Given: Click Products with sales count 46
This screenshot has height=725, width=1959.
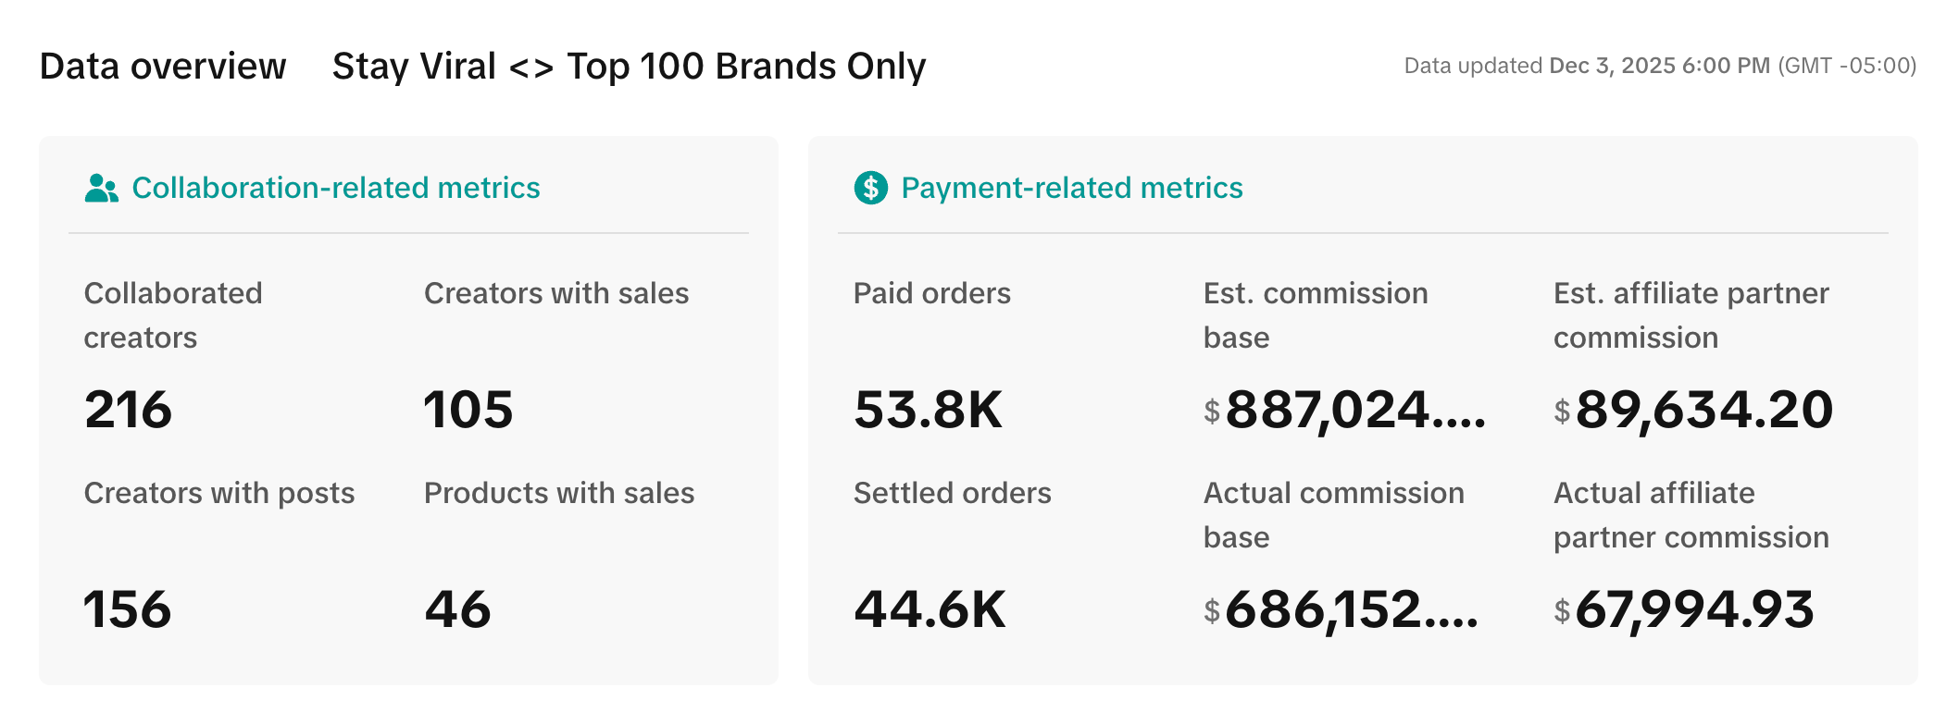Looking at the screenshot, I should 457,609.
